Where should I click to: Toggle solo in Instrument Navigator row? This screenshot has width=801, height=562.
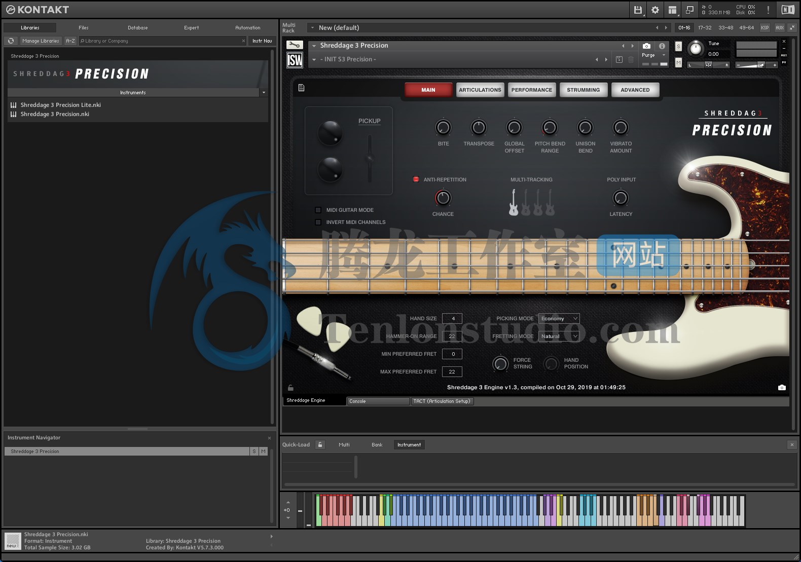pos(254,451)
